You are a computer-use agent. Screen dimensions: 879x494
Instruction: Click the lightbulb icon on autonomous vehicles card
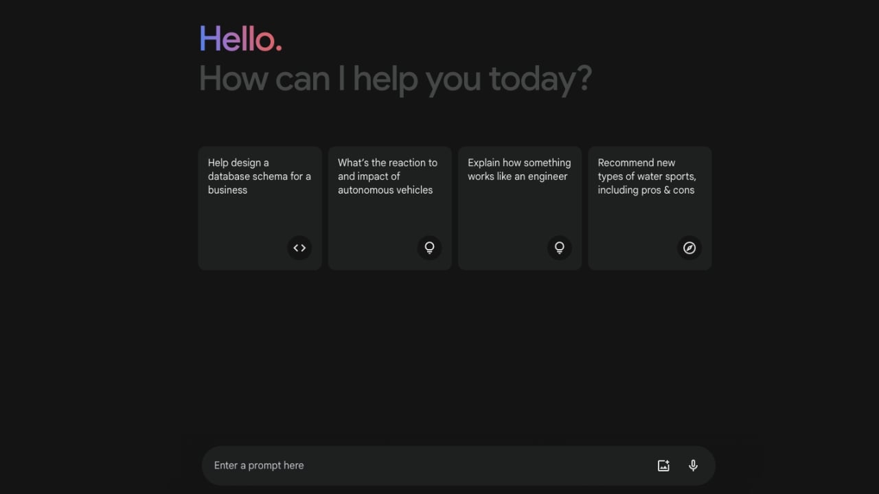pyautogui.click(x=429, y=248)
